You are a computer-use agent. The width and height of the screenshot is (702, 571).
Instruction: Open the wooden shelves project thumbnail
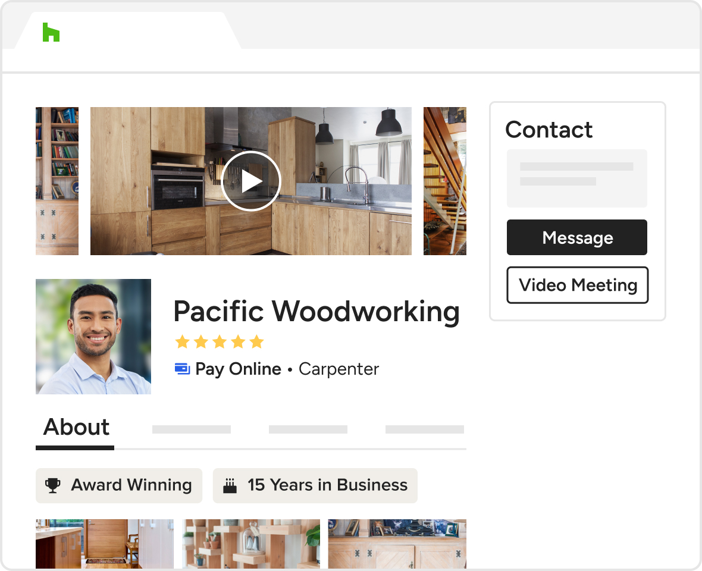250,544
